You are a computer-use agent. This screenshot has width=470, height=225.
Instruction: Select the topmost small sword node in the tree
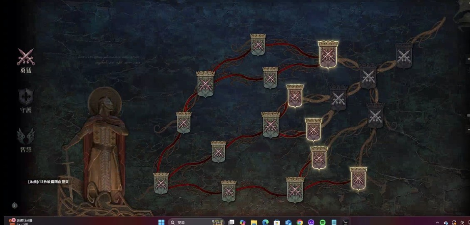pyautogui.click(x=258, y=45)
